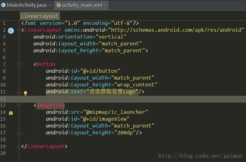Click line number 20 in the gutter

(x=3, y=153)
